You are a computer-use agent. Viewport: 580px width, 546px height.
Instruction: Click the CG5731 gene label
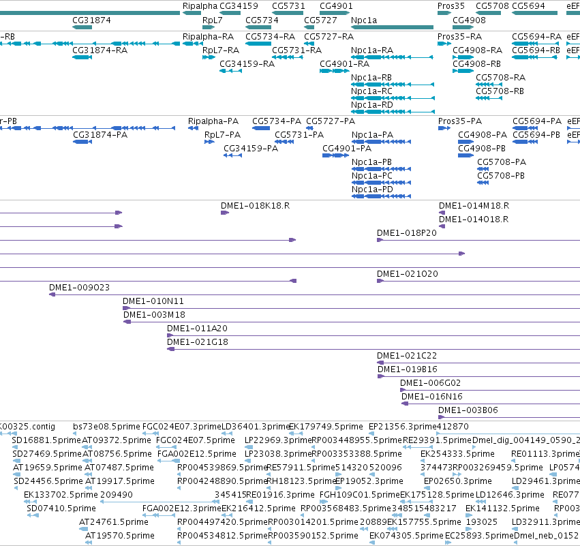pos(288,6)
